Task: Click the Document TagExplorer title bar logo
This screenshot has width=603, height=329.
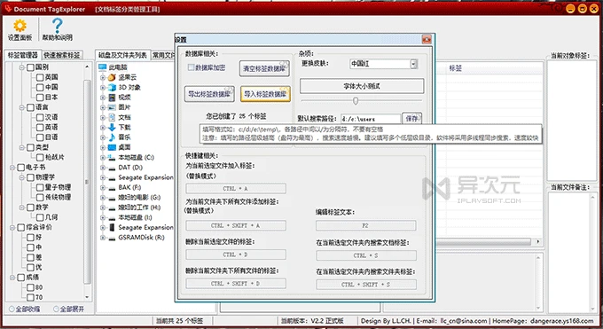Action: [x=8, y=9]
